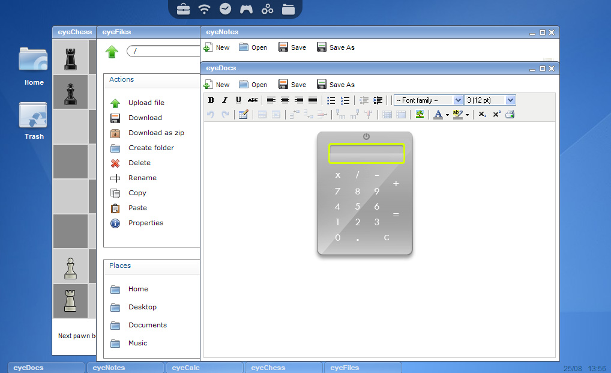Click Upload file in Actions panel
The image size is (611, 373).
click(x=146, y=103)
